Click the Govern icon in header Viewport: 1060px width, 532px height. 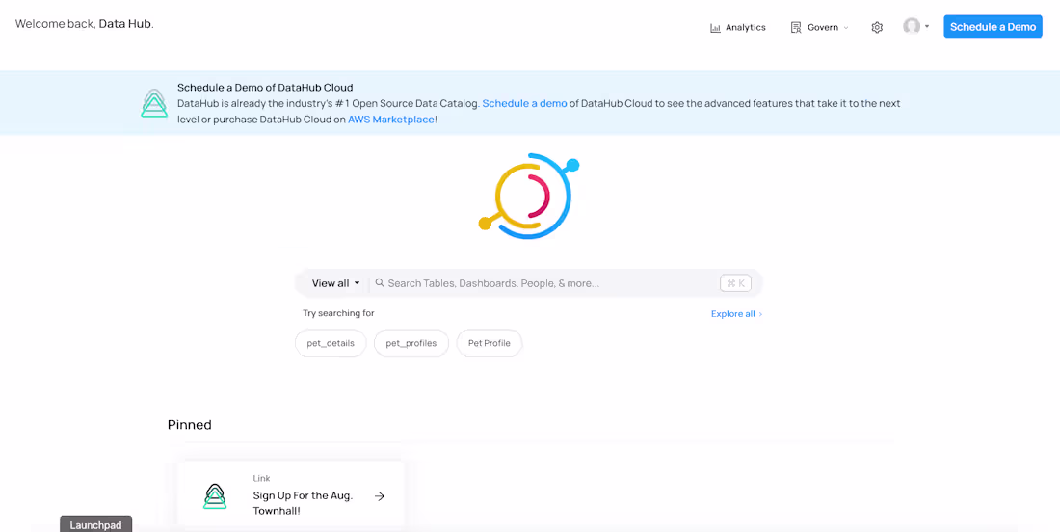[x=796, y=28]
